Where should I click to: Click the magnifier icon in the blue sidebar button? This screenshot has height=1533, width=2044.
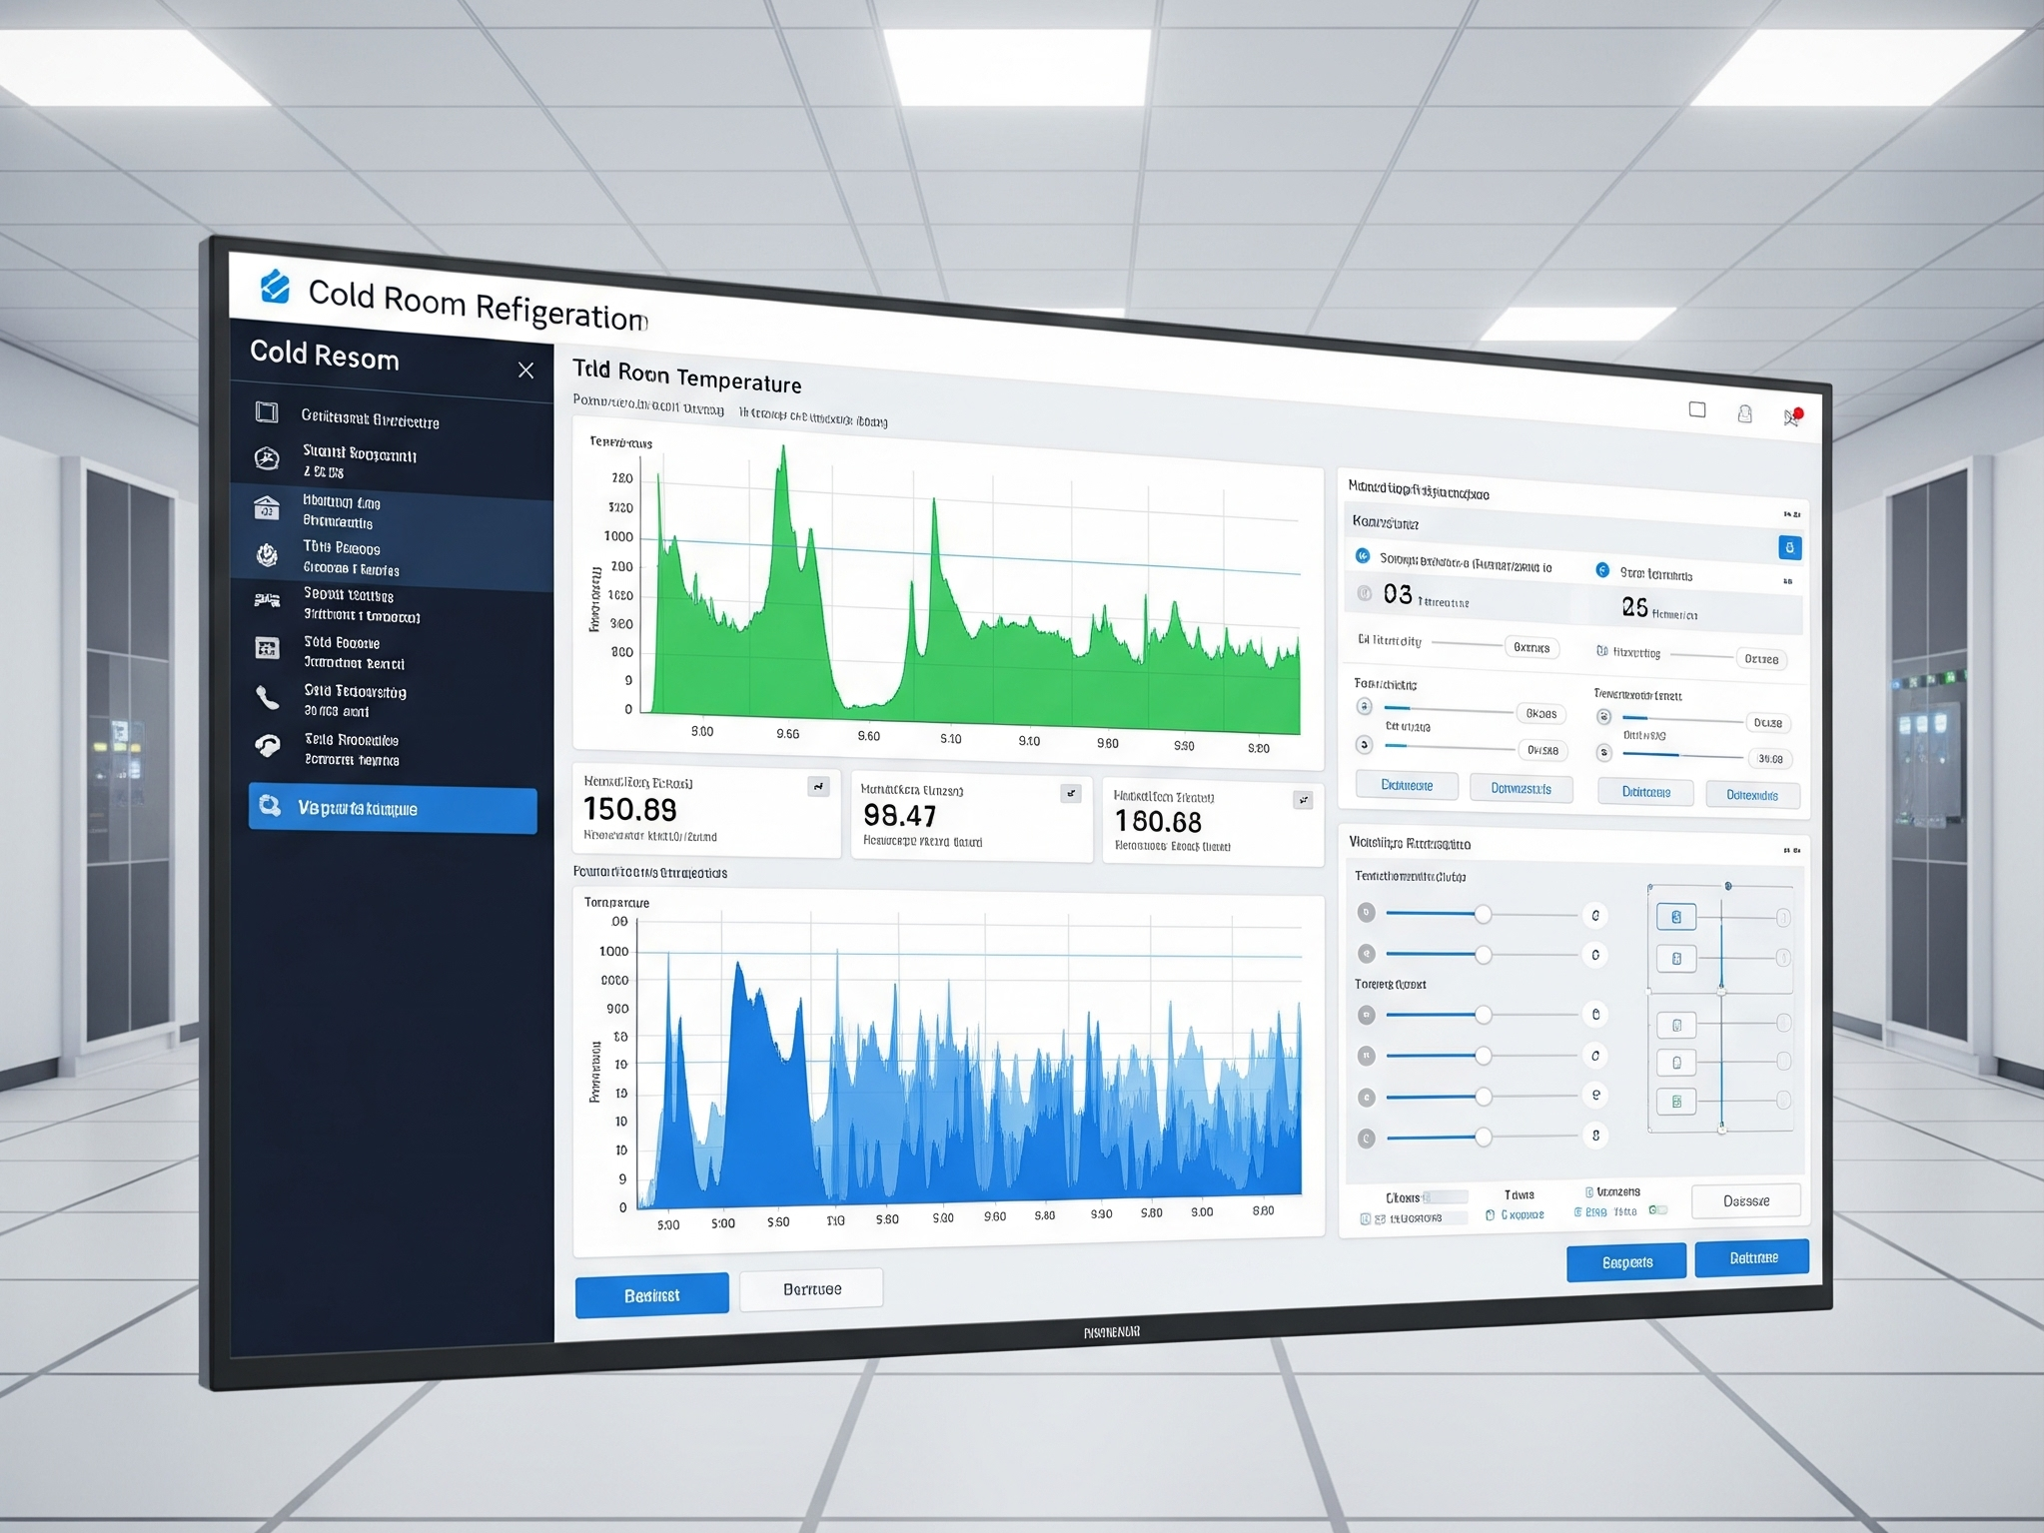[270, 805]
